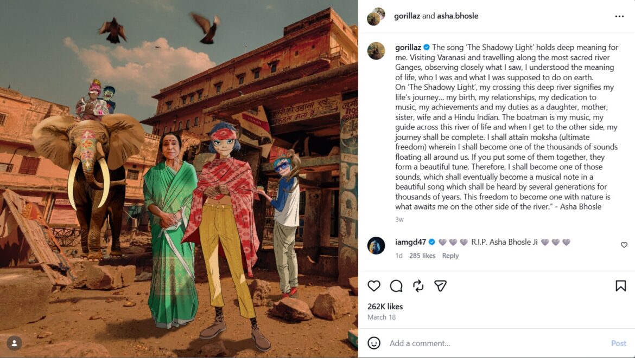Viewport: 635px width, 358px height.
Task: Open the iamgd47 commenter profile
Action: click(x=410, y=242)
